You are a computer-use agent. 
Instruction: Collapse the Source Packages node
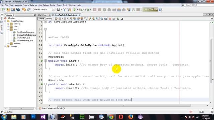pyautogui.click(x=5, y=21)
